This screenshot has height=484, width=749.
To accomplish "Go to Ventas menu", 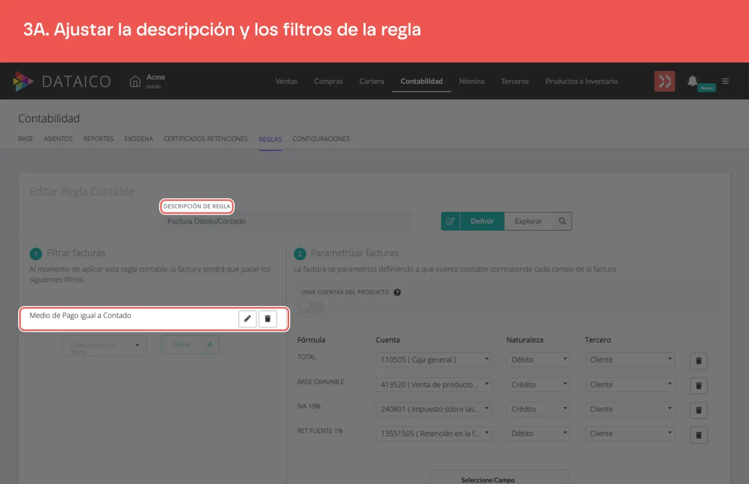I will click(286, 81).
